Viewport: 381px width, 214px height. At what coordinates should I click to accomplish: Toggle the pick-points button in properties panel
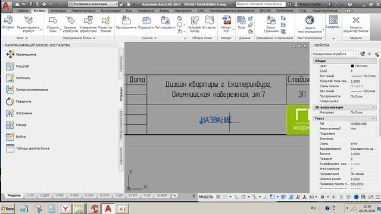369,54
